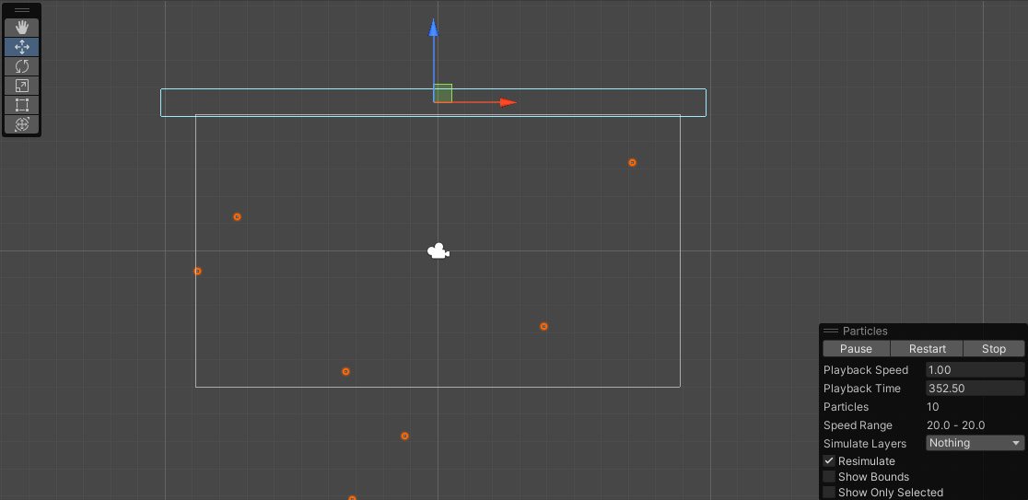
Task: Open the Simulate Layers dropdown
Action: coord(975,443)
